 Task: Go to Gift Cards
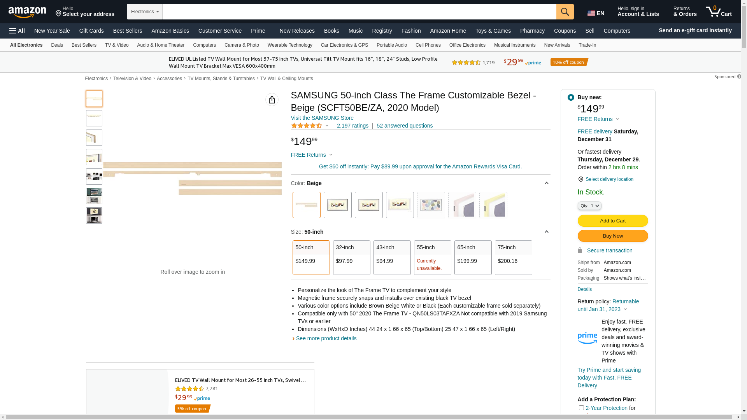(91, 31)
